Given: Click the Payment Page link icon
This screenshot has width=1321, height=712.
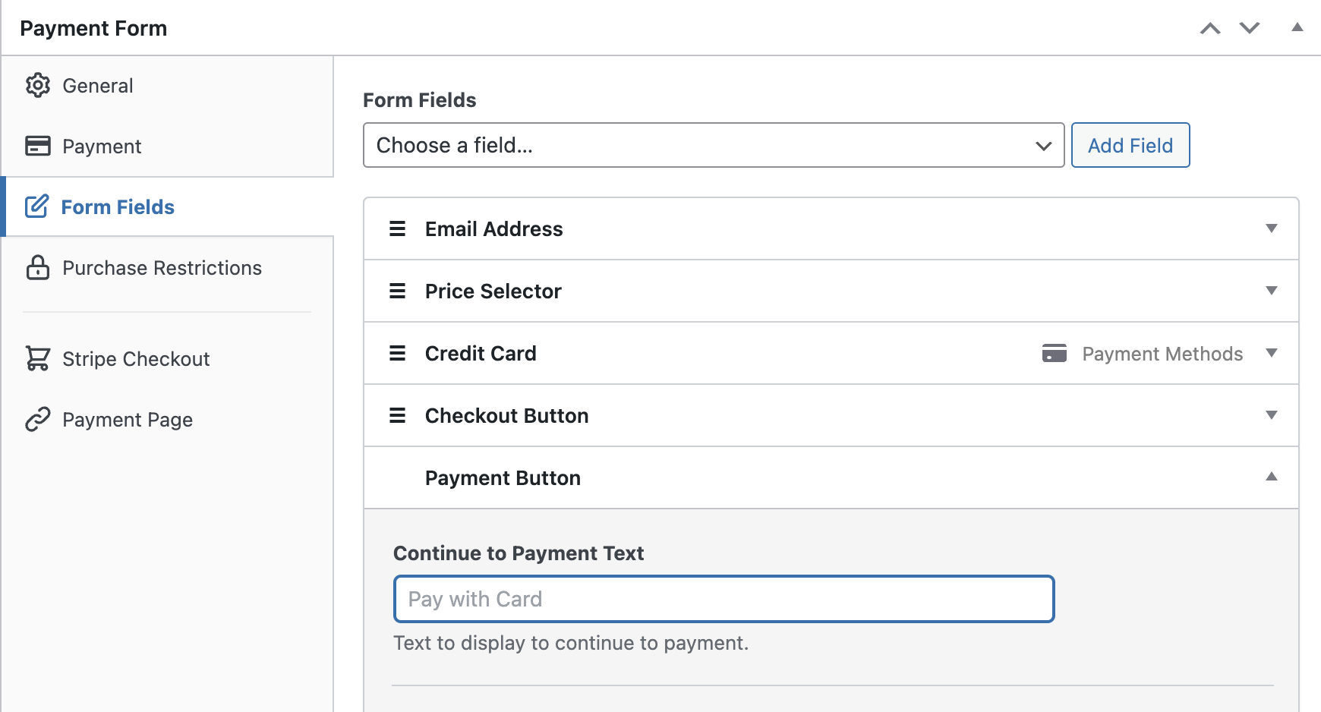Looking at the screenshot, I should [38, 419].
